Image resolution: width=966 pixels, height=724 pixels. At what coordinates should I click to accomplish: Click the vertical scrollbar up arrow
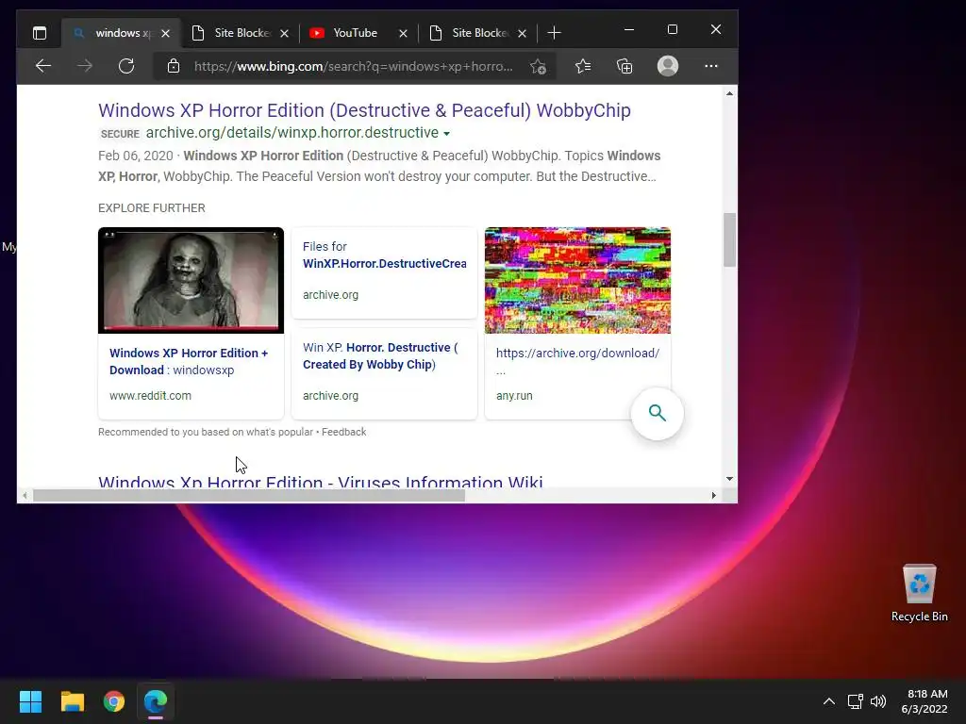click(x=729, y=93)
